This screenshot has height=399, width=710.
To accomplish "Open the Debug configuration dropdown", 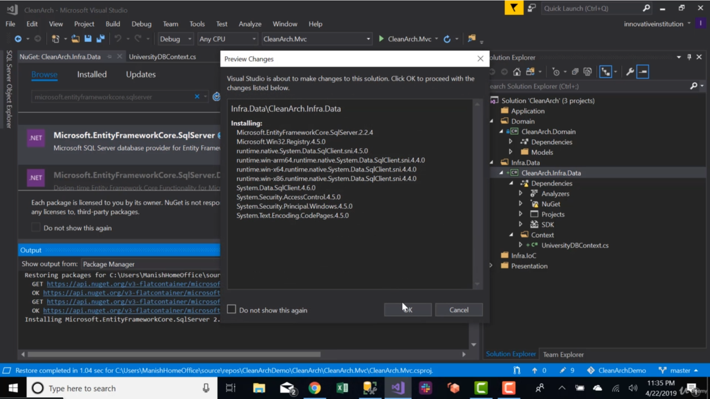I will pos(176,39).
